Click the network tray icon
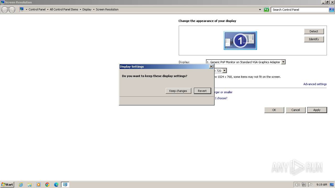Screen dimensions: 335x188 point(304,185)
